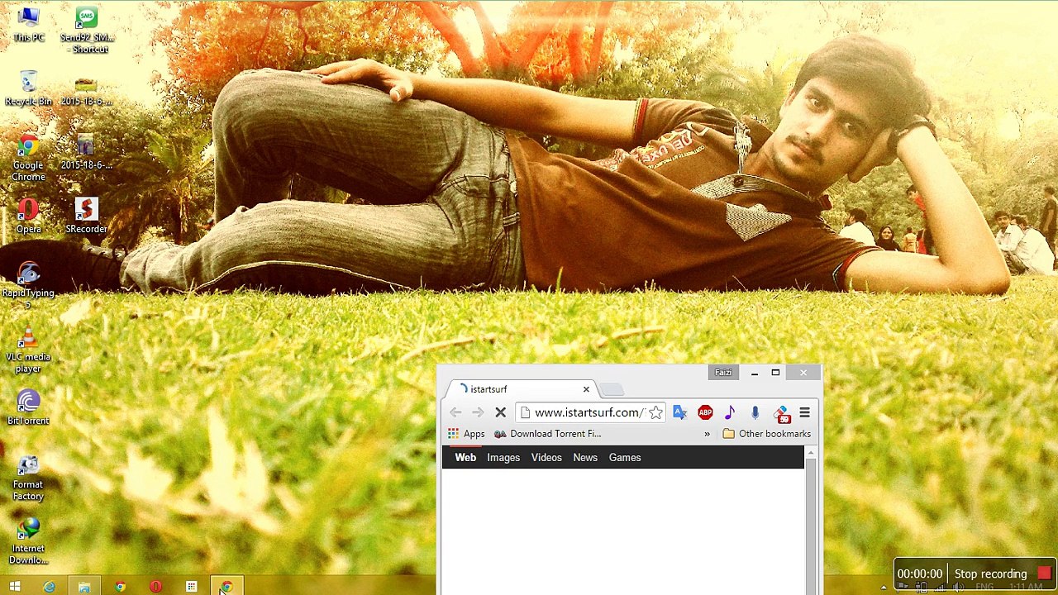Screen dimensions: 1058x595
Task: Open the Apps bookmarks shortcut
Action: (466, 434)
